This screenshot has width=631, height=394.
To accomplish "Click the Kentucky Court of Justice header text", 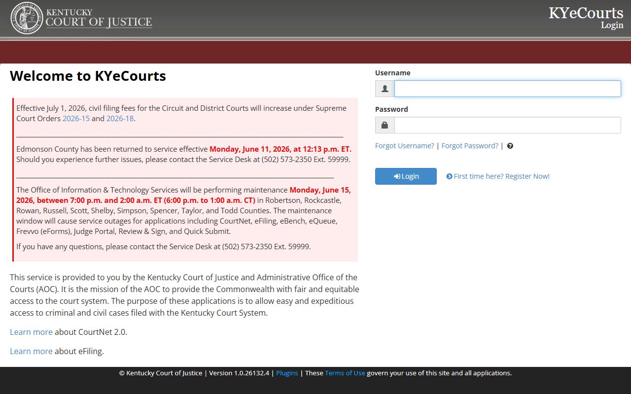I will pos(99,18).
